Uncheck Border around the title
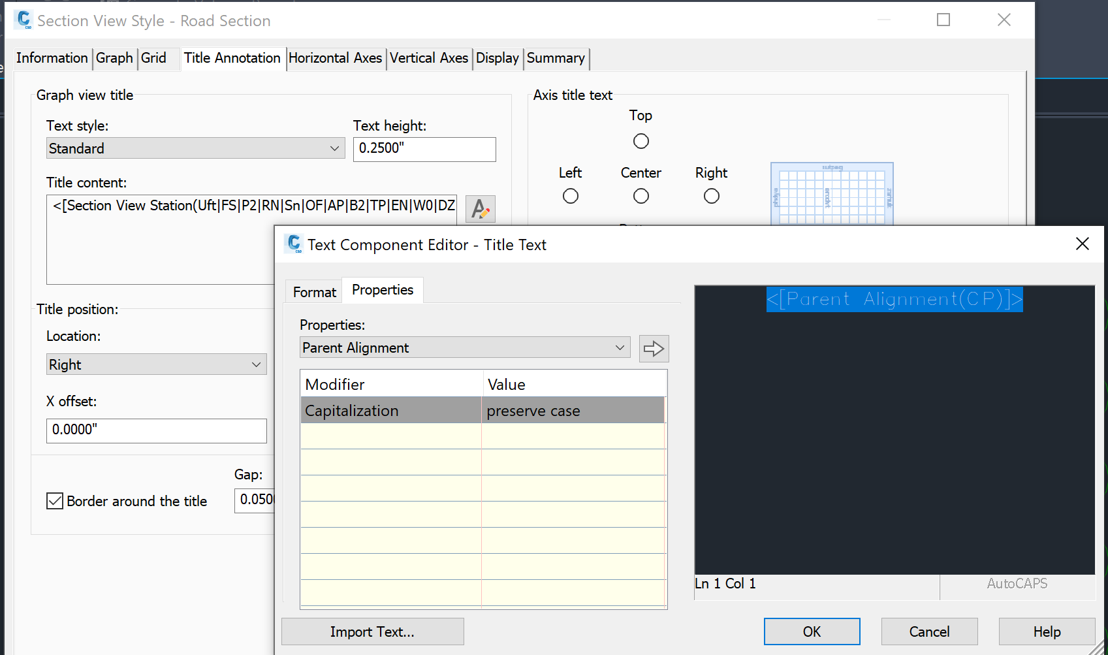 pyautogui.click(x=54, y=500)
